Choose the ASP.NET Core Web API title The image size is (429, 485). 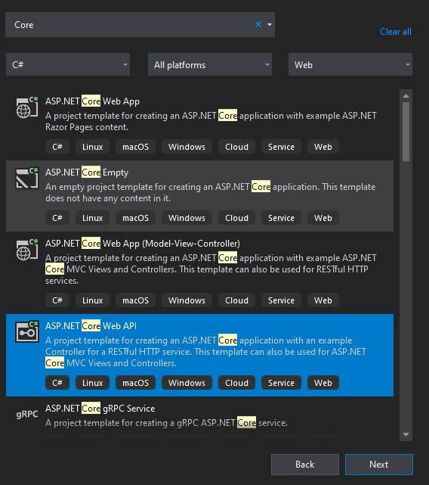(x=91, y=326)
